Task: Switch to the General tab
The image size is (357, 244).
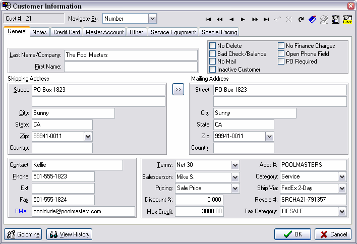Action: point(17,31)
